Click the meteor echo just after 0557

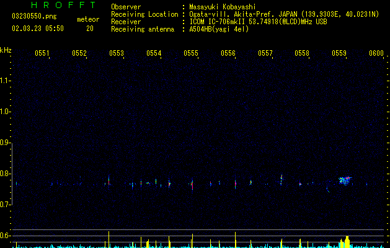pyautogui.click(x=281, y=180)
